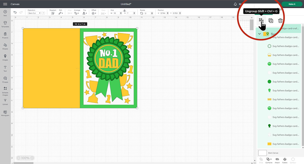Viewport: 304px width, 164px height.
Task: Expand the Arrange dropdown
Action: [77, 13]
